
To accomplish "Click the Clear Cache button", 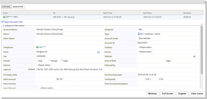I will pyautogui.click(x=197, y=93).
